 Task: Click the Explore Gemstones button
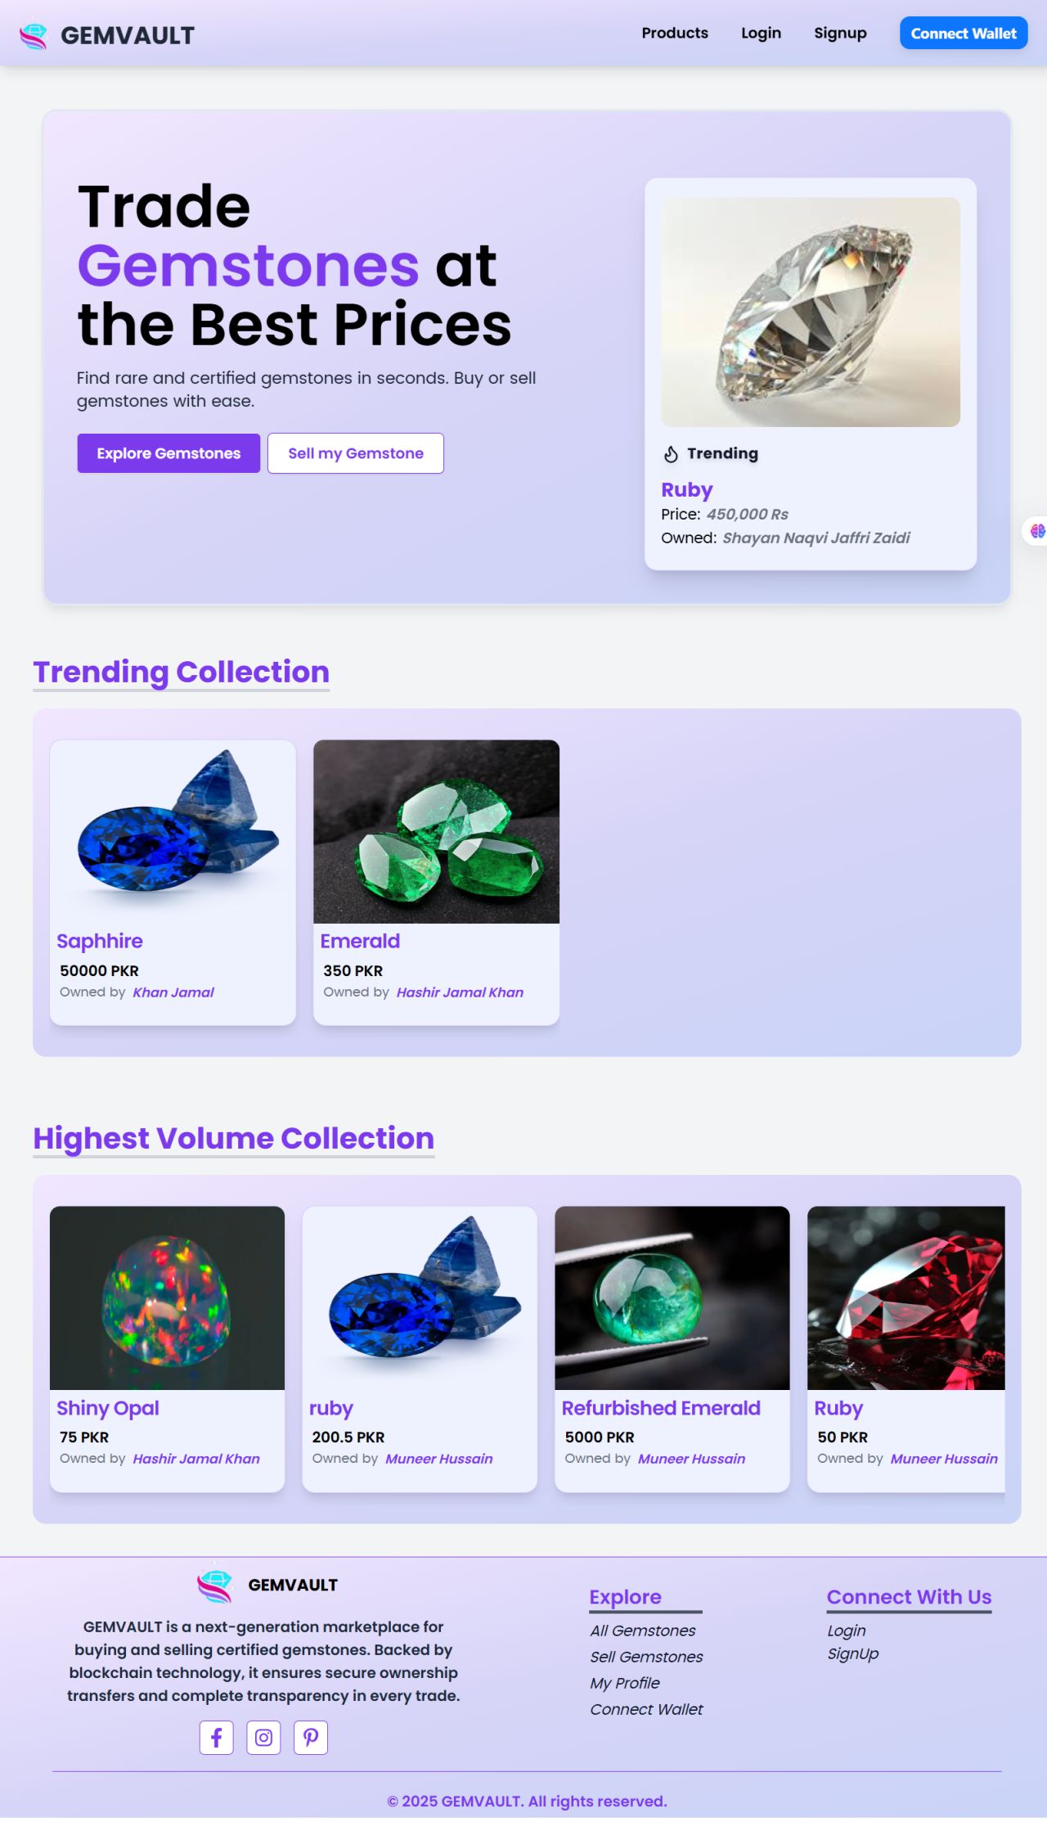[169, 453]
